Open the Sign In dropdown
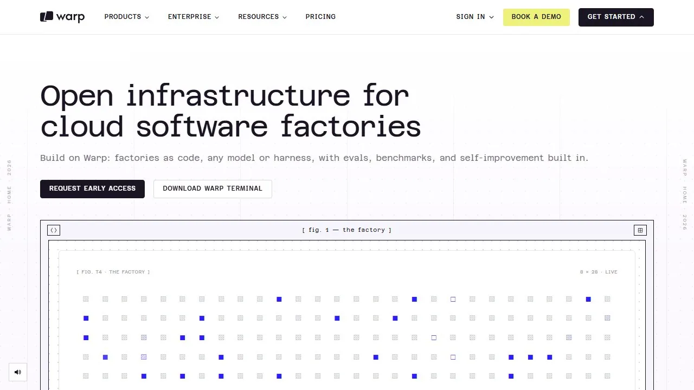This screenshot has width=694, height=390. (x=475, y=17)
